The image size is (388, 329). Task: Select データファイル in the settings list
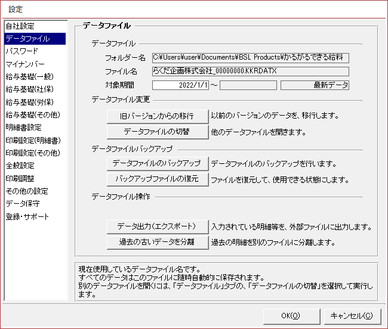[35, 39]
